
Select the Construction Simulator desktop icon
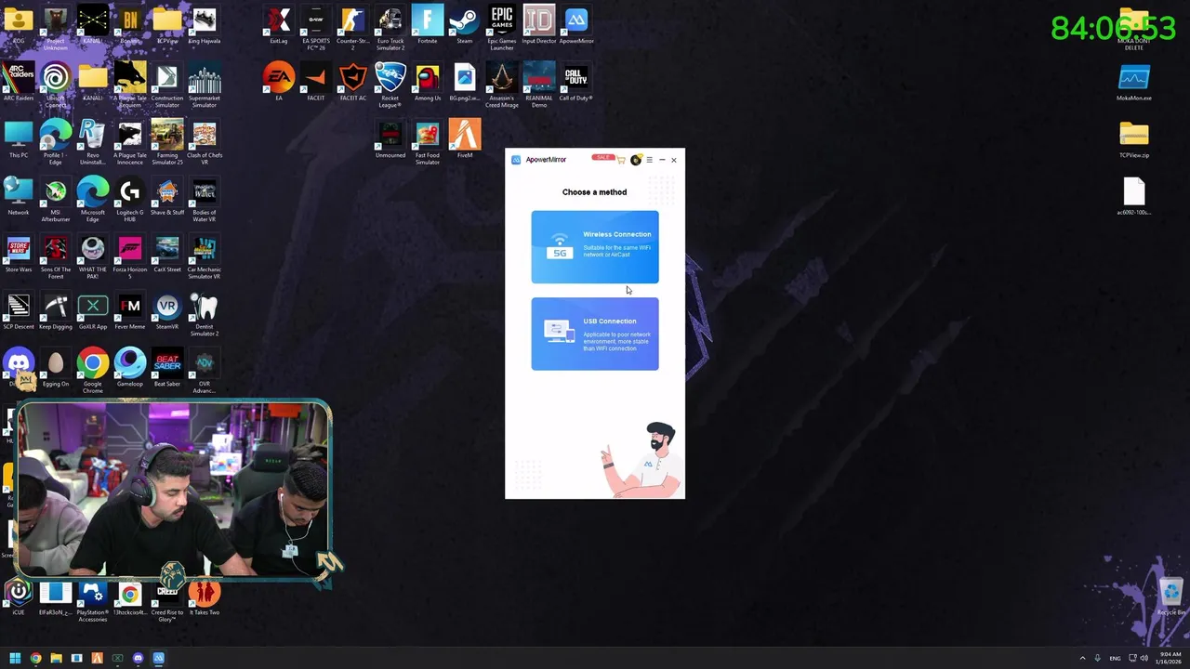[167, 85]
